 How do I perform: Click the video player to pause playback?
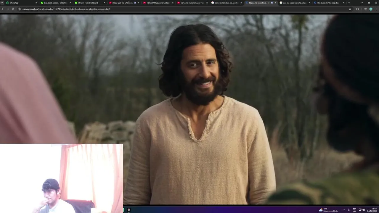tap(189, 109)
